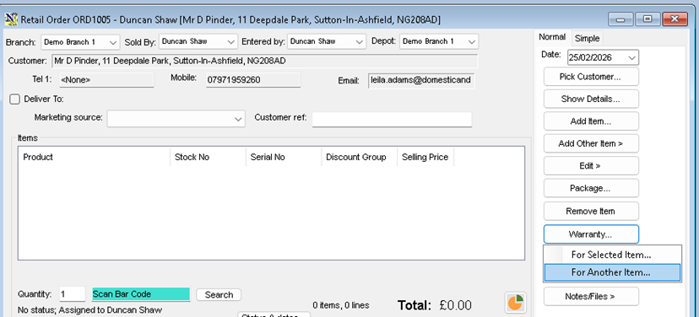Click "No status; Assigned to Duncan Shaw" text
Viewport: 699px width, 317px height.
pyautogui.click(x=90, y=310)
